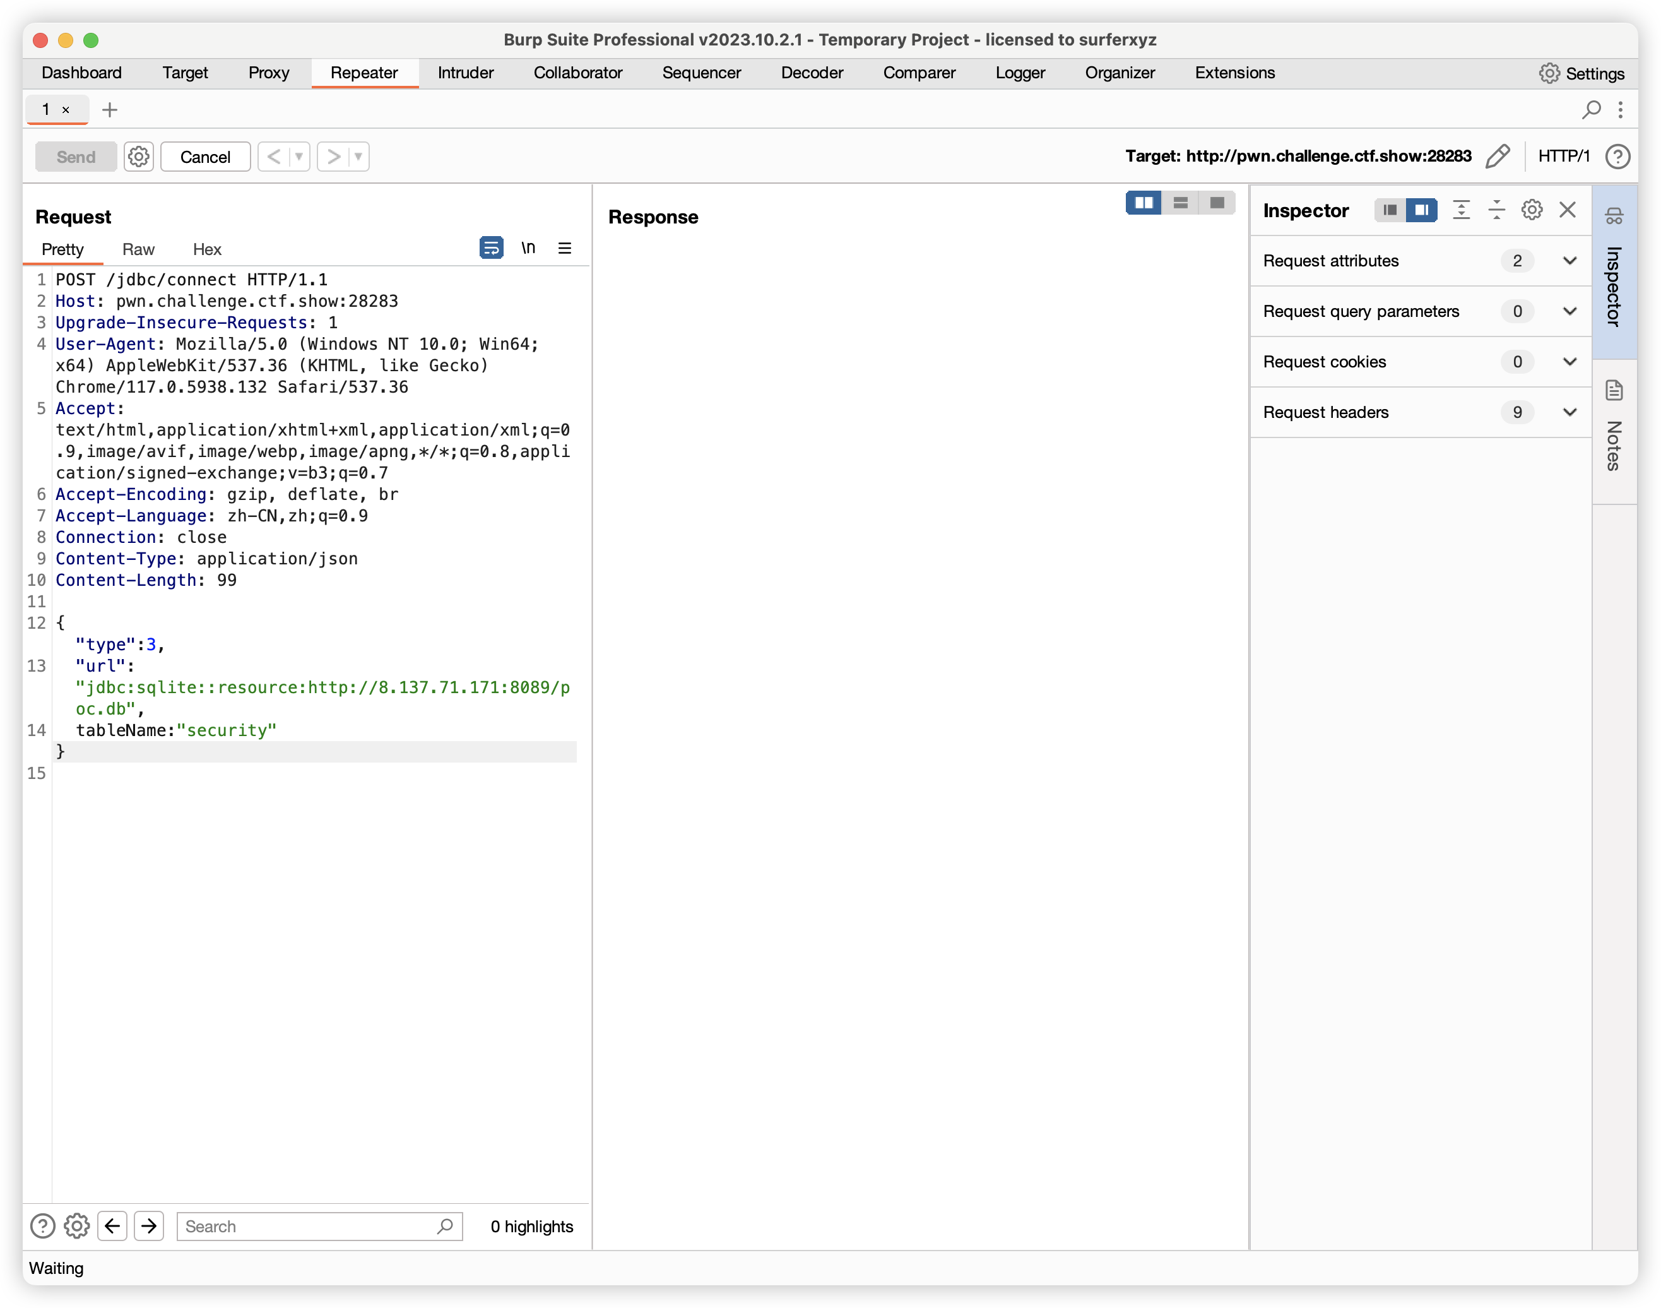
Task: Select the Pretty request view
Action: [62, 249]
